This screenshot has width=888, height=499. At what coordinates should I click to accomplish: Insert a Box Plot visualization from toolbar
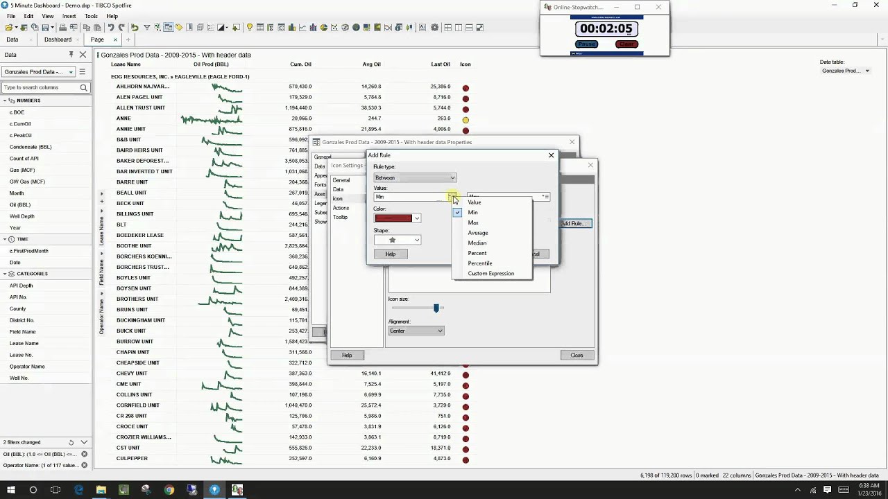pos(409,28)
